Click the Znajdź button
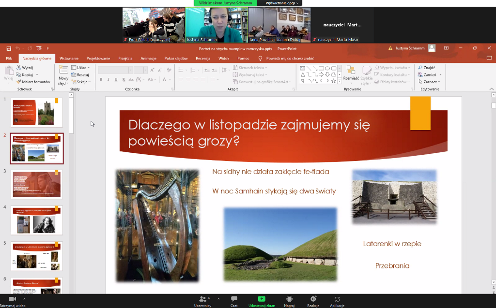The width and height of the screenshot is (496, 308). [426, 68]
